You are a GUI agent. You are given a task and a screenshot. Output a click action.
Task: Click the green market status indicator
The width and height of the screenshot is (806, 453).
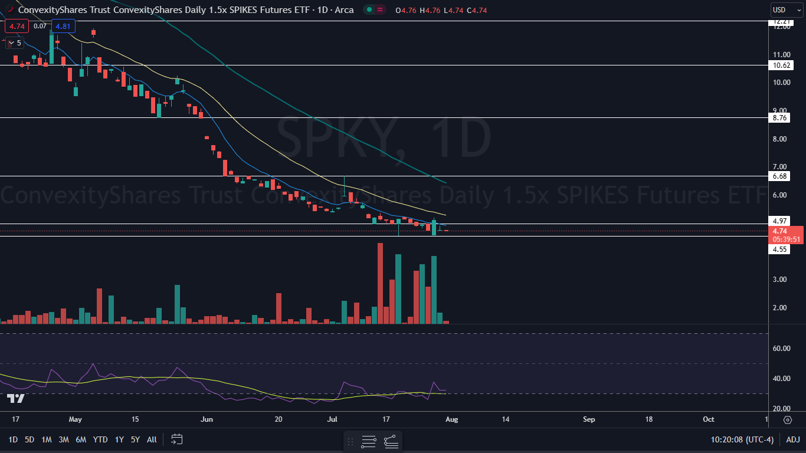[x=369, y=10]
